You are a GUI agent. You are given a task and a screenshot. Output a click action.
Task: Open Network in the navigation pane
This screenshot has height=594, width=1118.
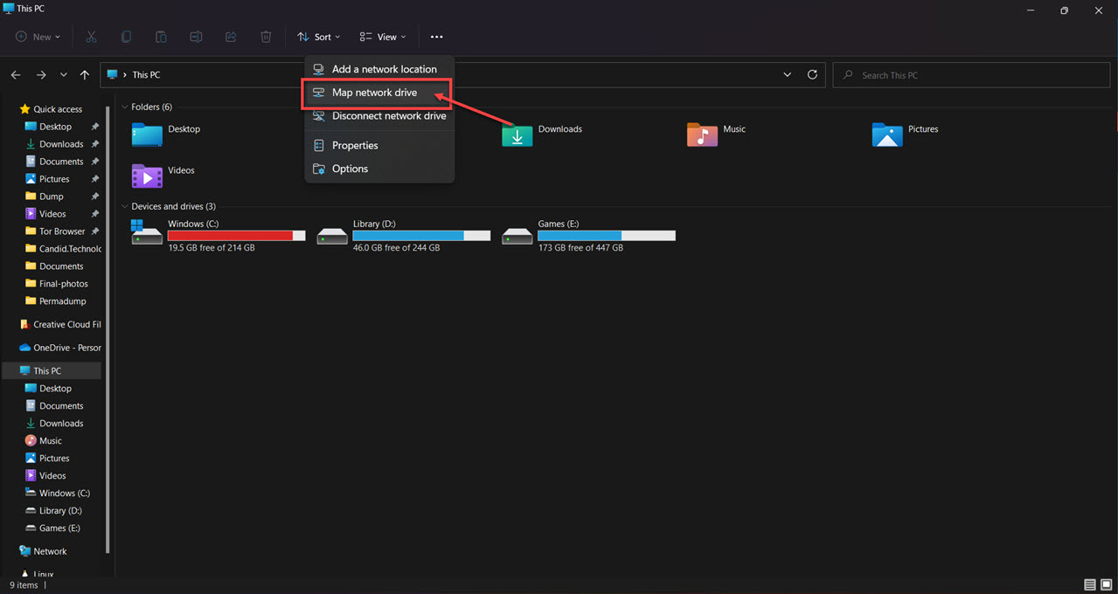point(50,551)
